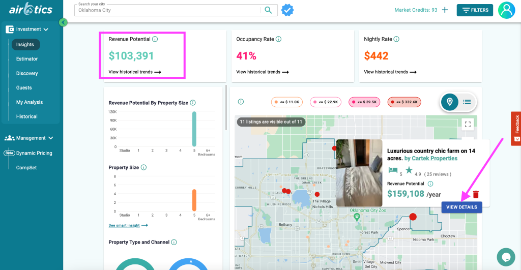Screen dimensions: 521x270
Task: Open Insights section
Action: pyautogui.click(x=25, y=45)
